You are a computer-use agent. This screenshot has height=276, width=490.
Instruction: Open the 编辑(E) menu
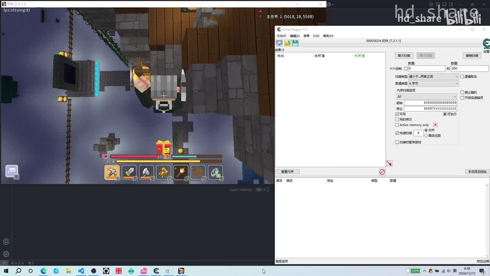pos(295,36)
